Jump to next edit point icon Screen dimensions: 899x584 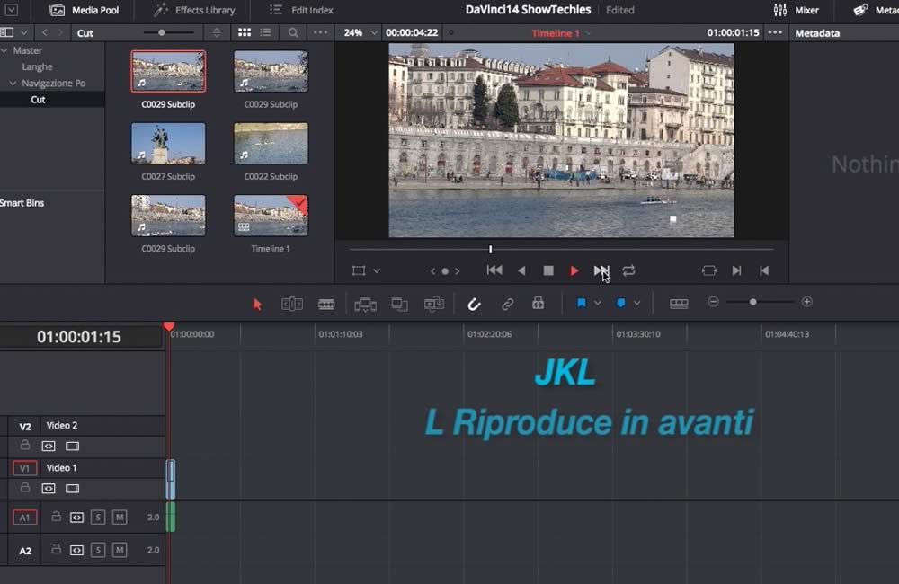[x=737, y=270]
